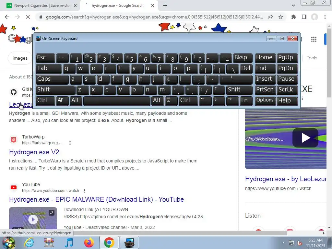Viewport: 332px width, 249px height.
Task: Click the down arrow key beside Fn
Action: click(x=219, y=101)
